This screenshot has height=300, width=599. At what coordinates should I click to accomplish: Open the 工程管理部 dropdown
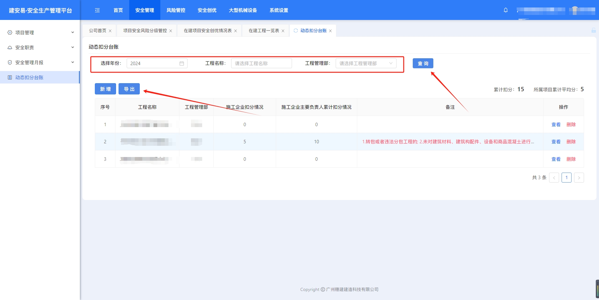point(366,64)
